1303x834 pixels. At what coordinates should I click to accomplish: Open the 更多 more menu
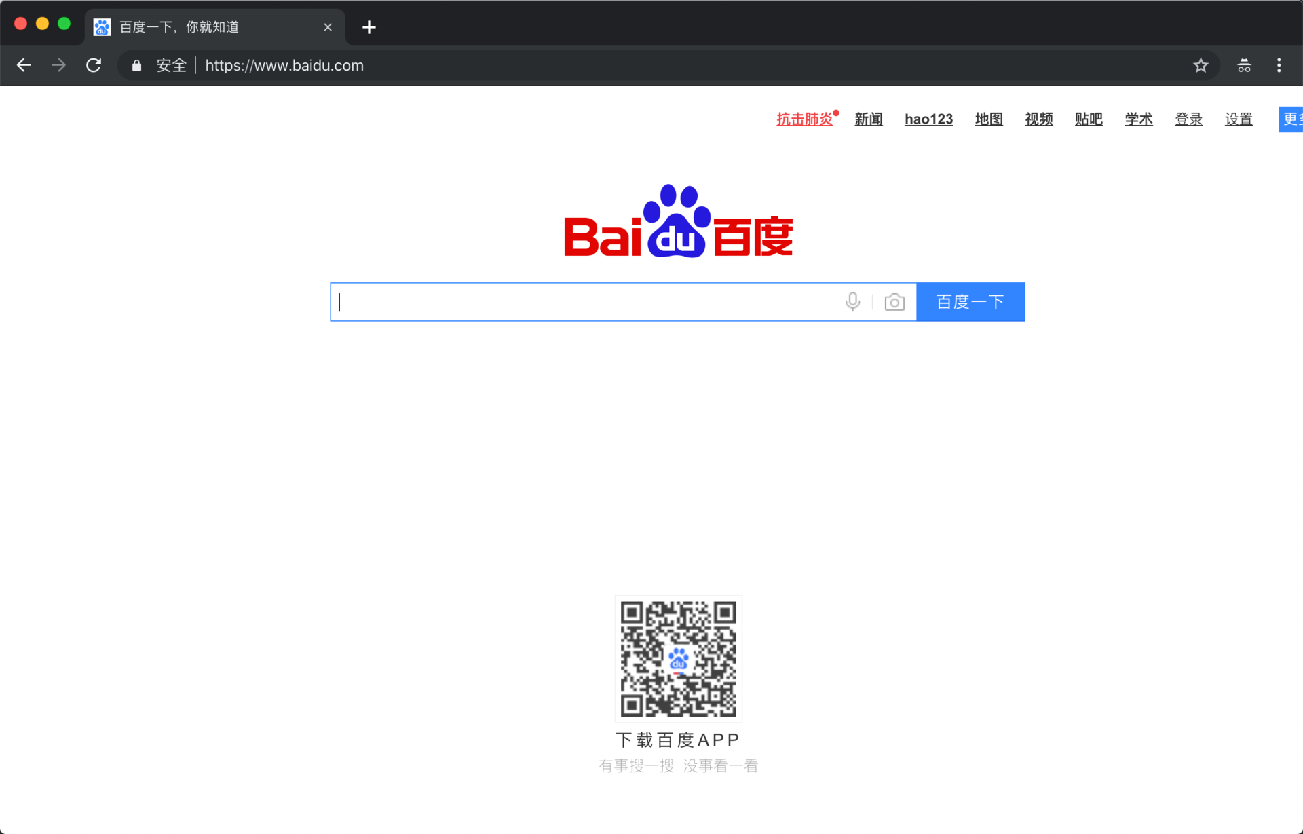point(1292,119)
